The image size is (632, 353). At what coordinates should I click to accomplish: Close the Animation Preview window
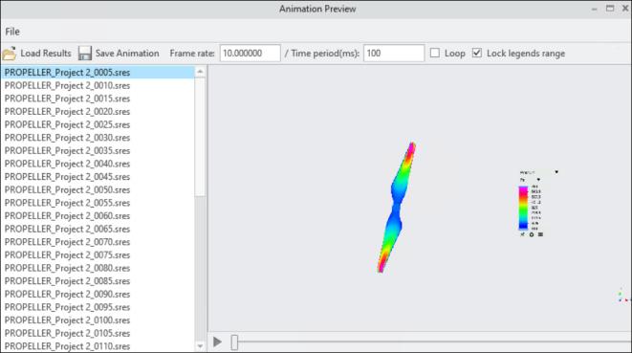(x=625, y=9)
